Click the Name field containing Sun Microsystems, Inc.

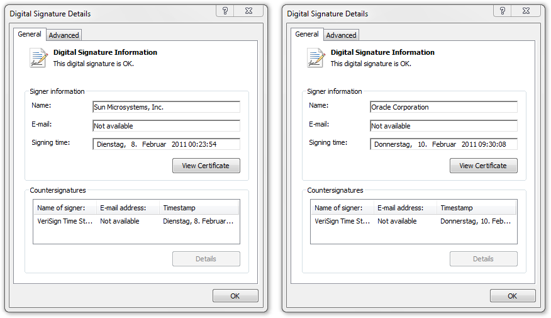166,107
